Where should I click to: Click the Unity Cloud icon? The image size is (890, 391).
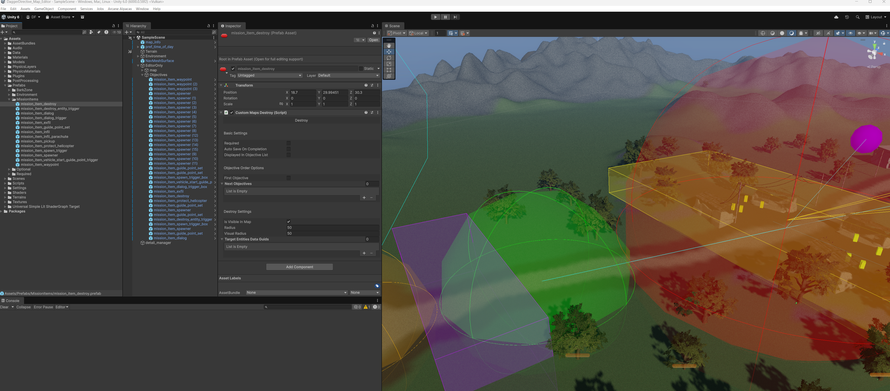click(x=836, y=17)
